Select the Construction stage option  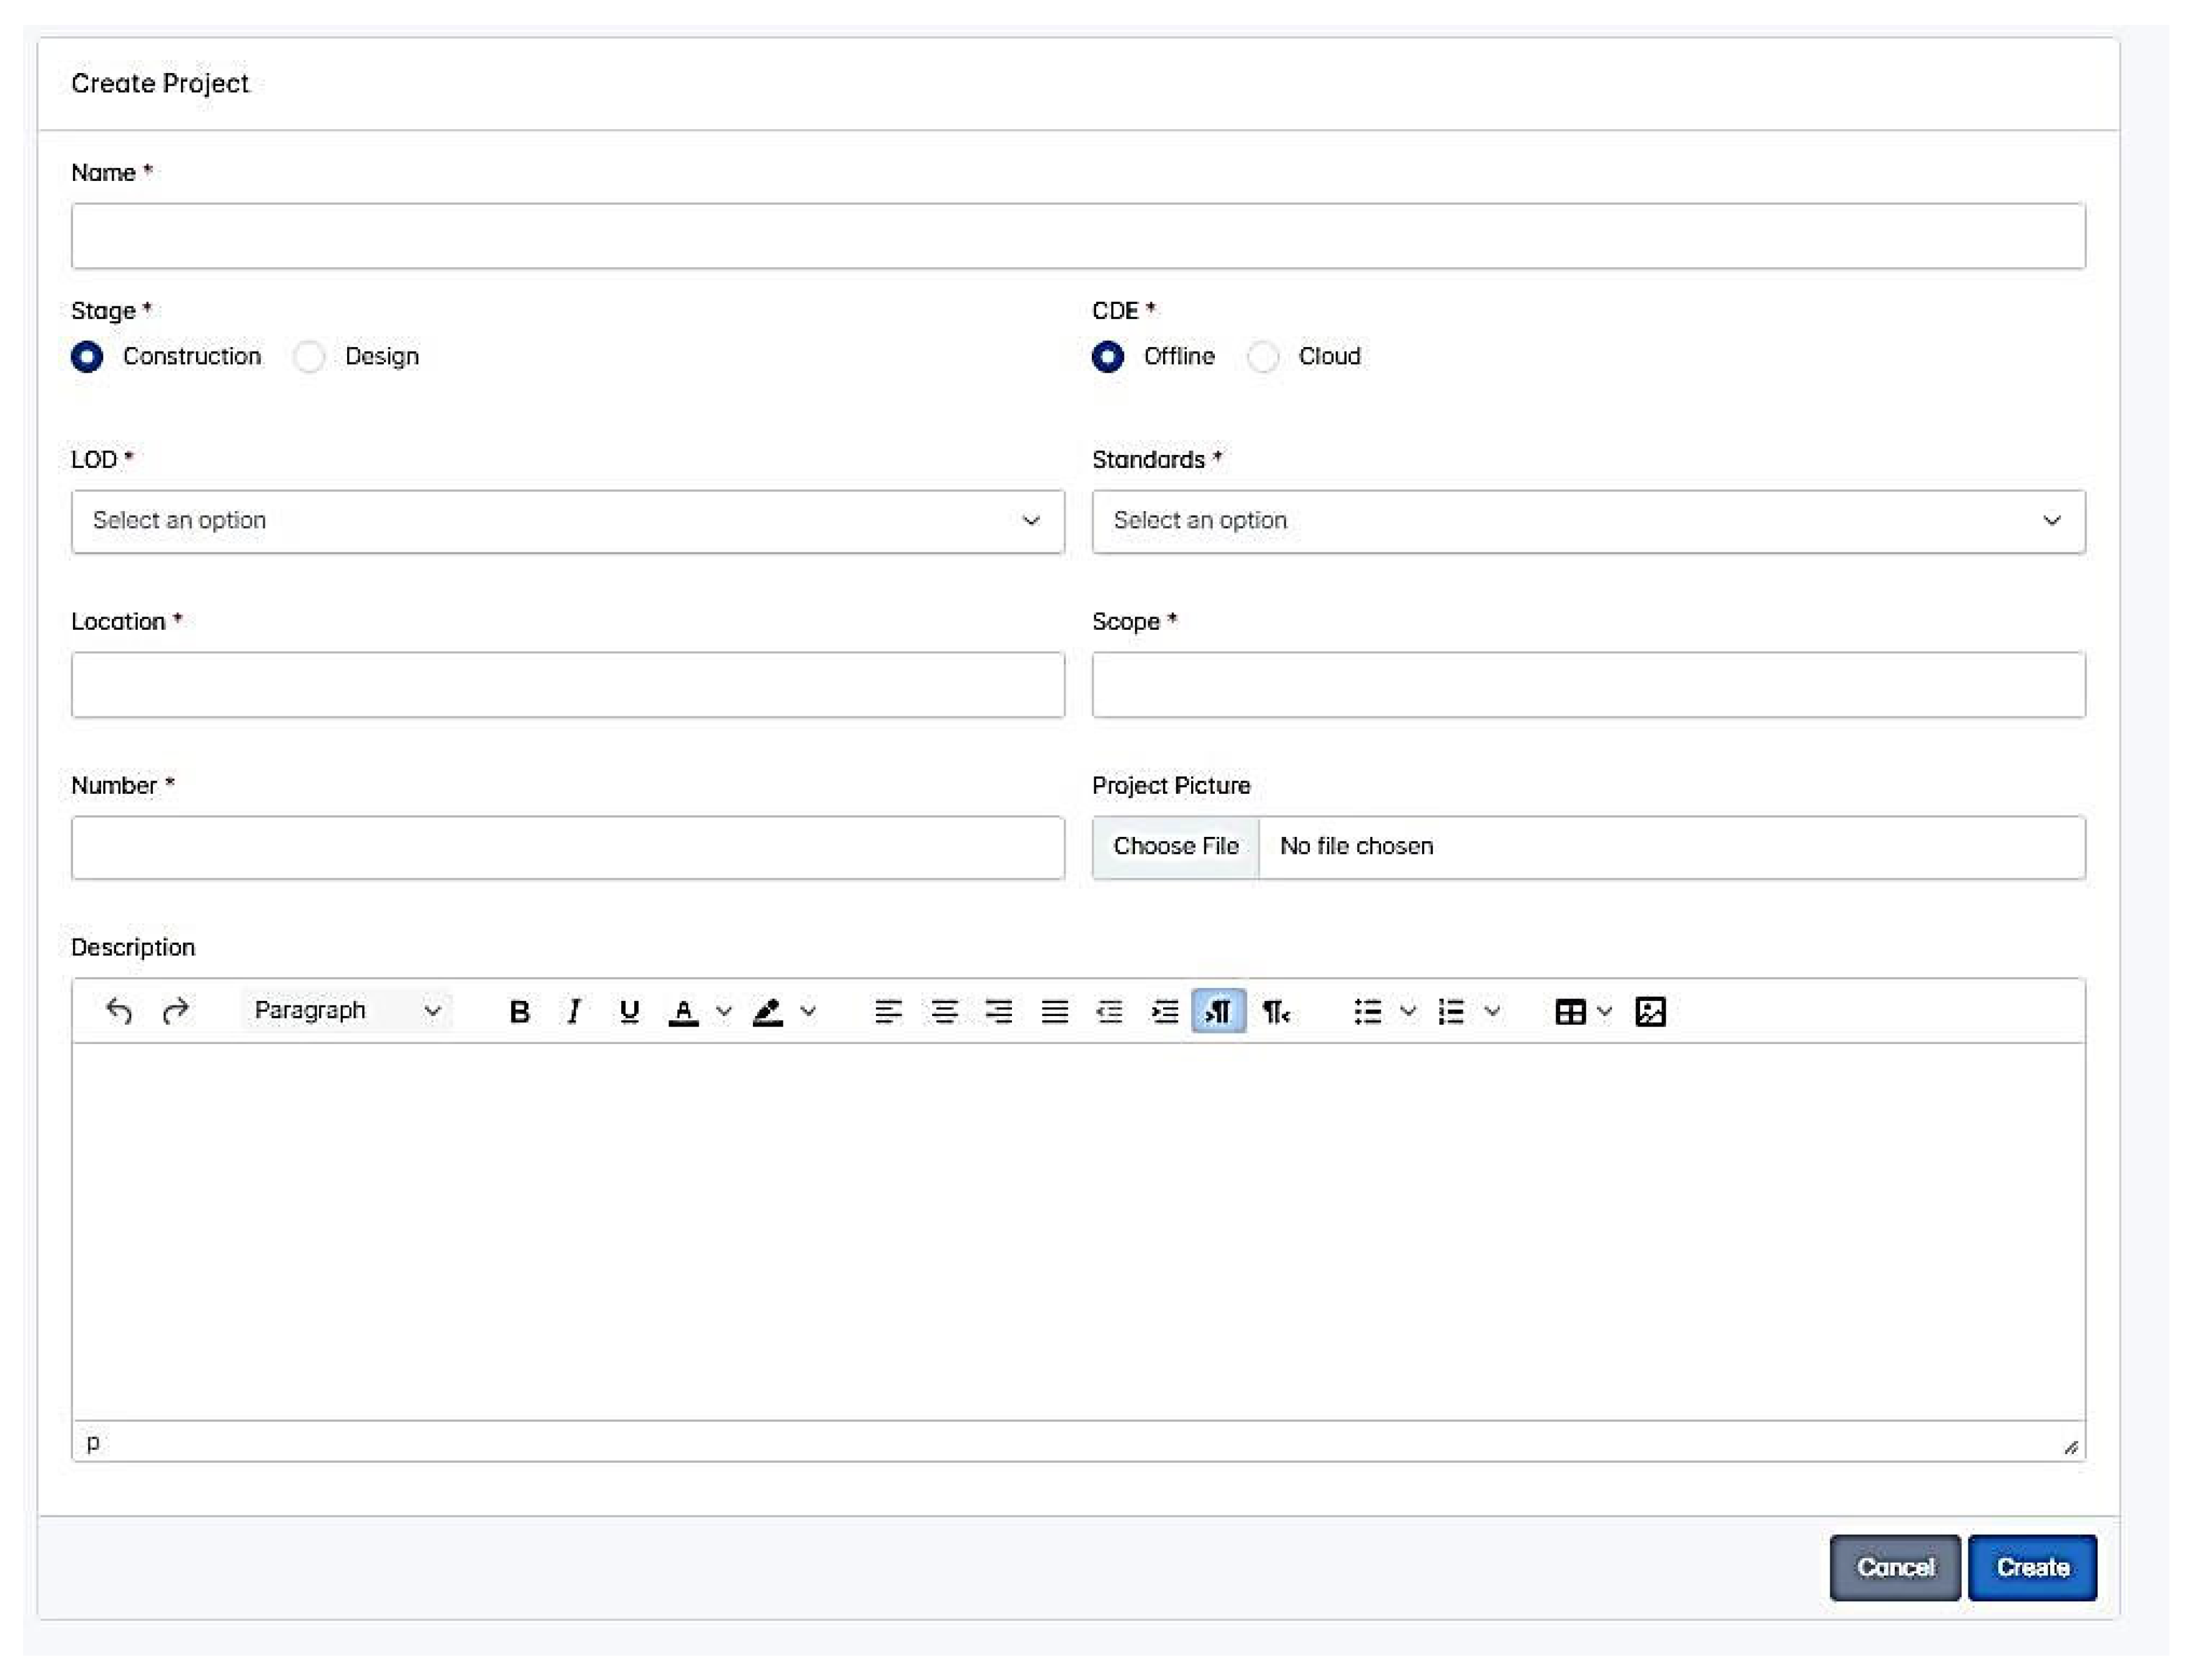pyautogui.click(x=87, y=357)
